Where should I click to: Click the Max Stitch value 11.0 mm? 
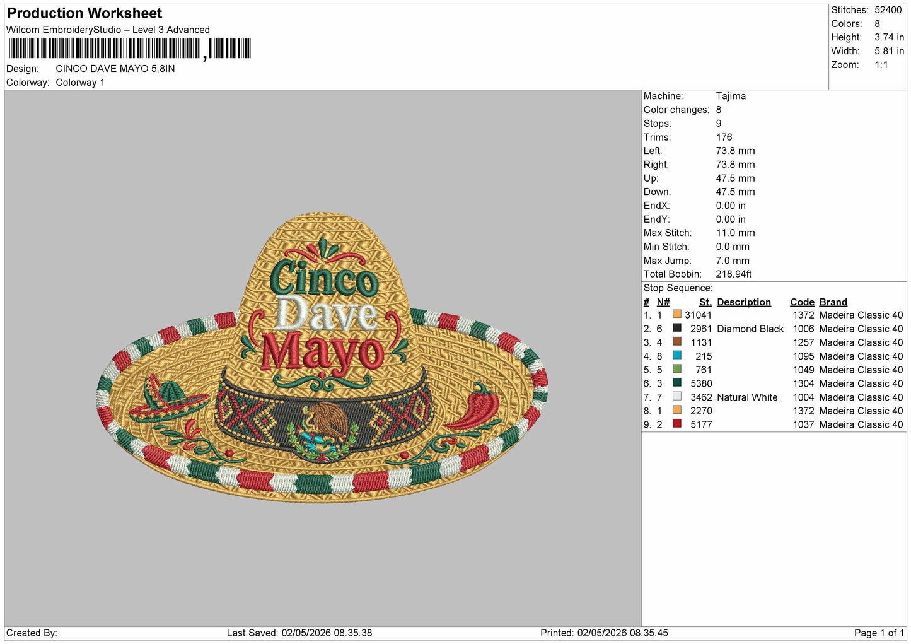pos(735,233)
